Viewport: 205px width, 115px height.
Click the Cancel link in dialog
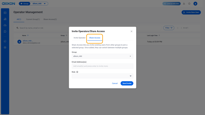point(115,83)
